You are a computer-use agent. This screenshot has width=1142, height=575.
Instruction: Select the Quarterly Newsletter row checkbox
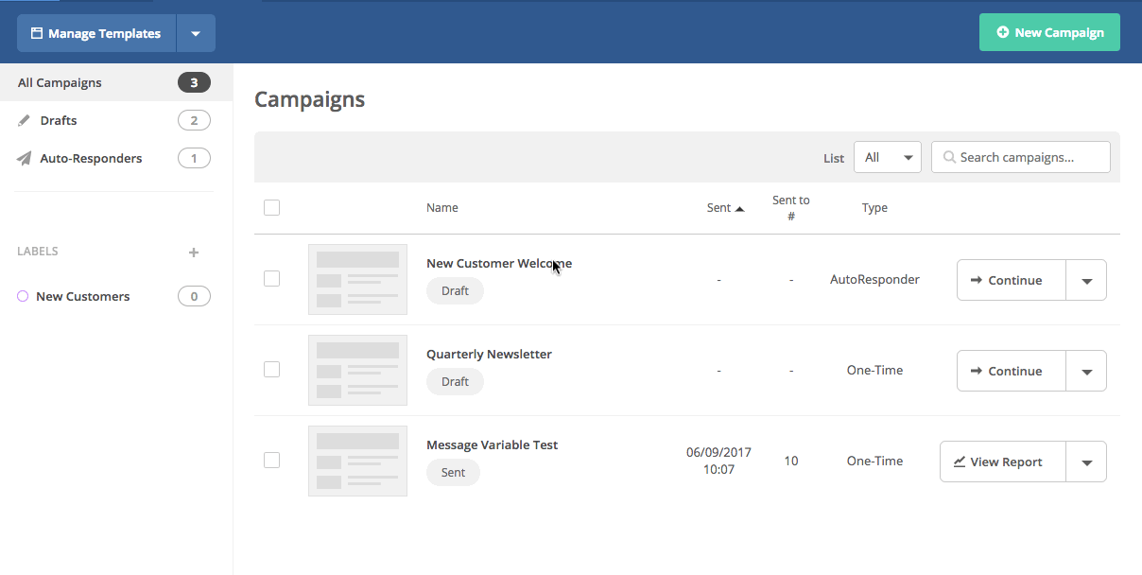272,370
